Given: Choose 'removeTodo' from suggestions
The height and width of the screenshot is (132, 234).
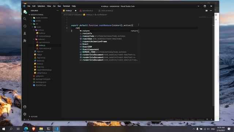Looking at the screenshot, I should coord(109,36).
